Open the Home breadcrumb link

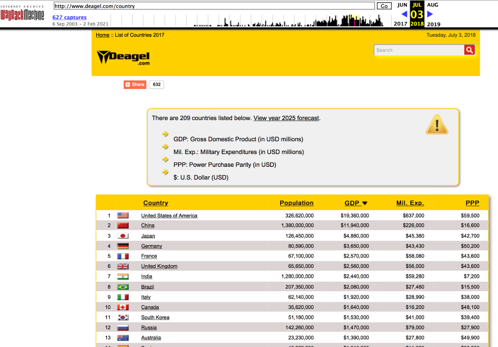tap(103, 35)
